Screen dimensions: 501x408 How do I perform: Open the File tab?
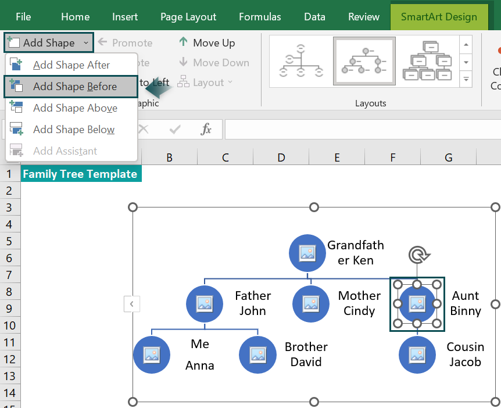pos(23,17)
